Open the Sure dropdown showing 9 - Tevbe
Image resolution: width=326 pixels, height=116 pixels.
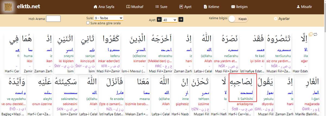[109, 18]
